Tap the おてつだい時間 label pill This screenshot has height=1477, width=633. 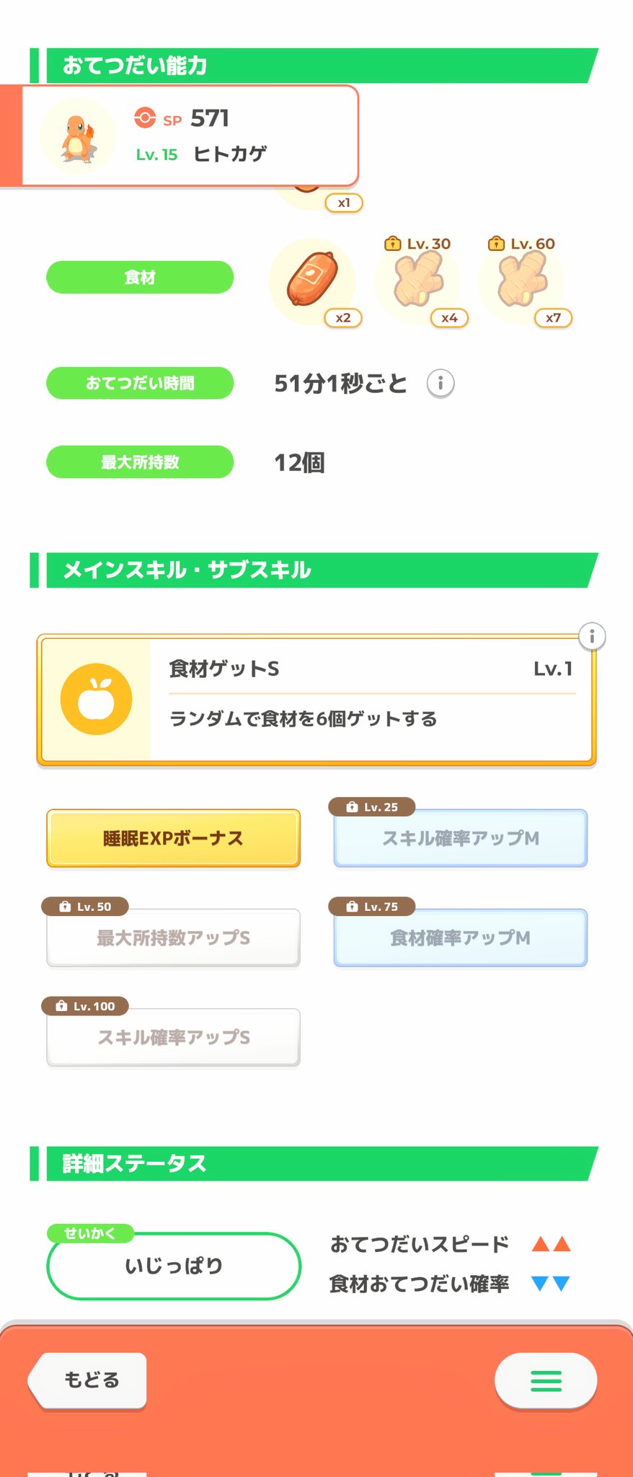[x=140, y=383]
